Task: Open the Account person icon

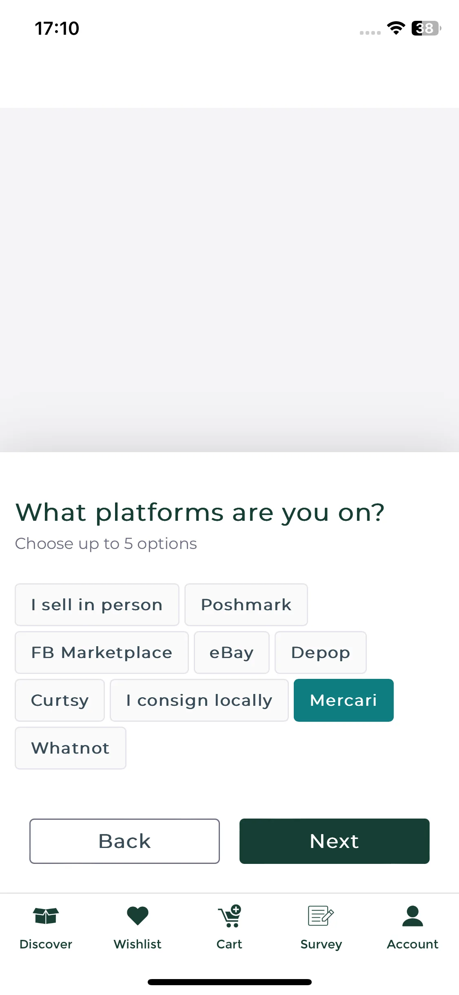Action: click(x=412, y=916)
